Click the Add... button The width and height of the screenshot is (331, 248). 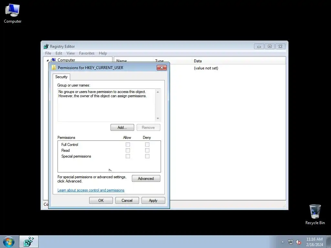122,127
